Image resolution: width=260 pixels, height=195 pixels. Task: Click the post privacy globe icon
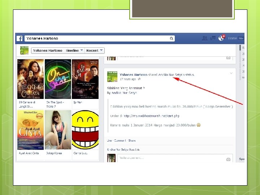point(139,79)
